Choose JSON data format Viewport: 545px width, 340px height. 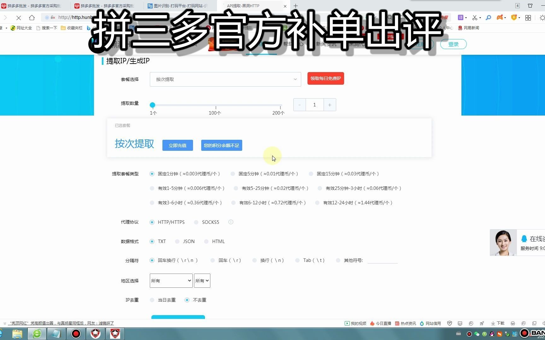[177, 241]
